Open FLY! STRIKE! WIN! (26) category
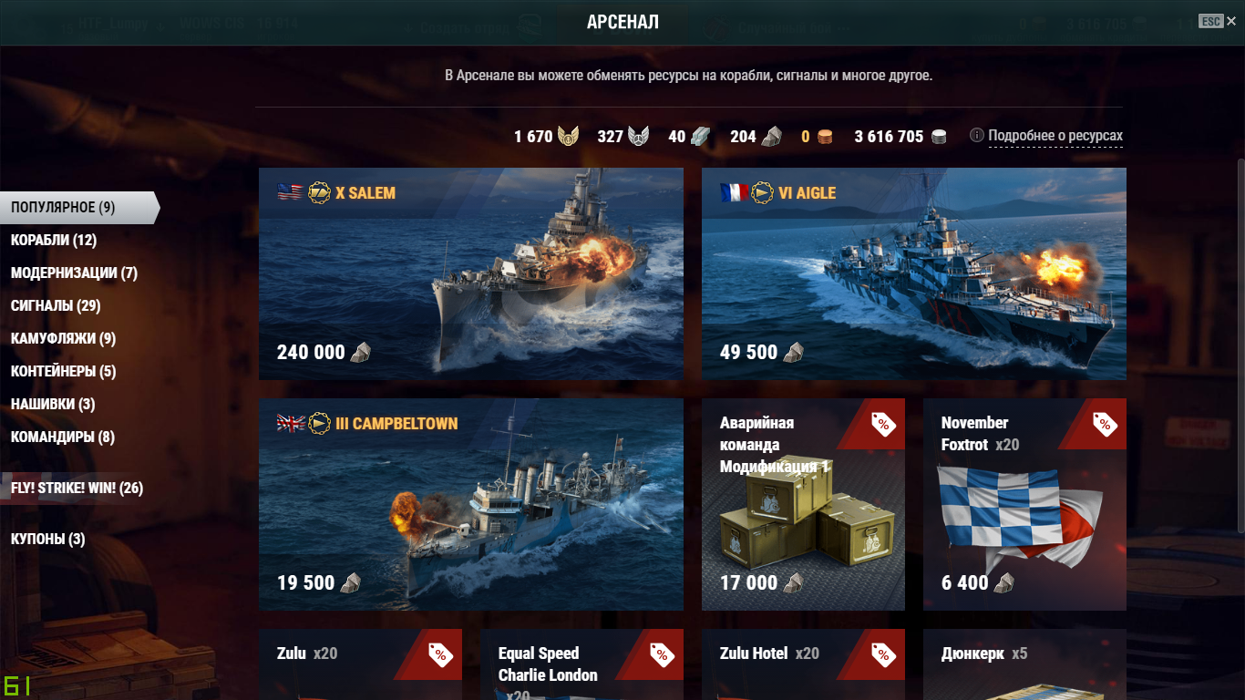This screenshot has height=700, width=1245. coord(77,489)
